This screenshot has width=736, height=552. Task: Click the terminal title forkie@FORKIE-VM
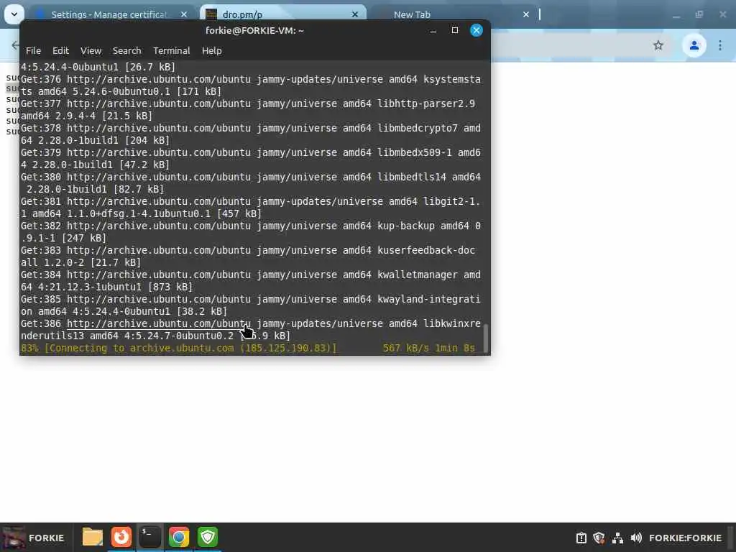click(254, 30)
